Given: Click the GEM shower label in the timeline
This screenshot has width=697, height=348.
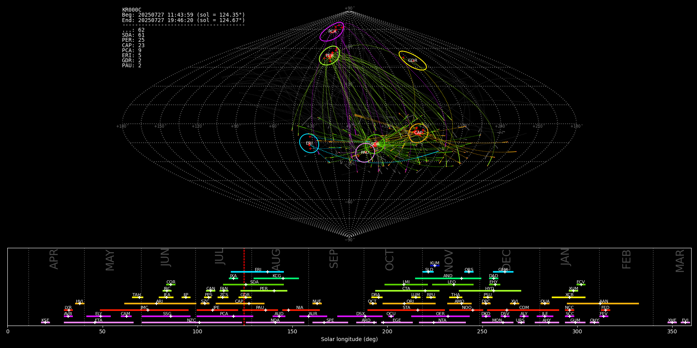Looking at the screenshot, I should click(x=503, y=270).
